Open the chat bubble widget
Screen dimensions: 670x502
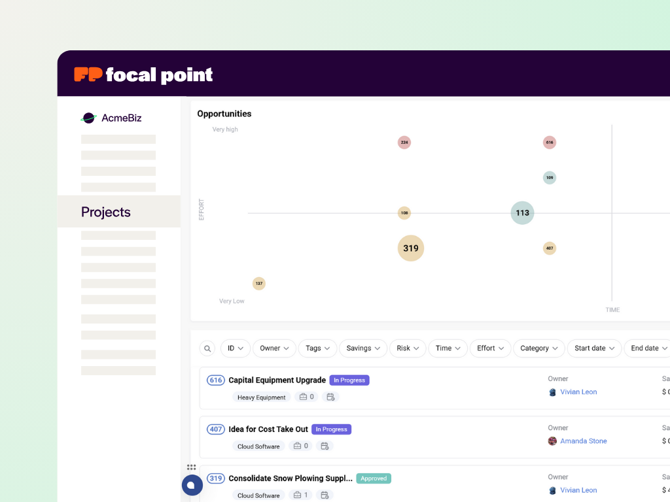[x=192, y=485]
